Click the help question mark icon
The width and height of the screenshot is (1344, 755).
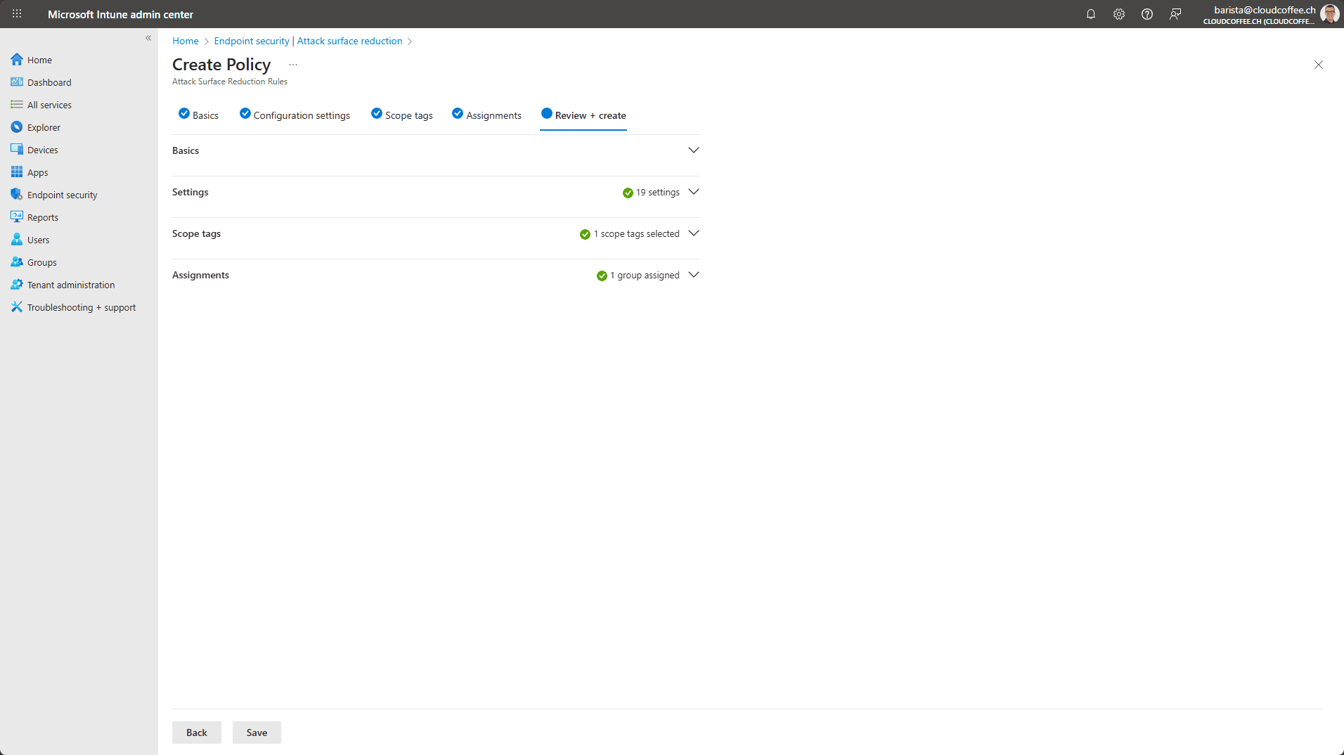point(1146,14)
